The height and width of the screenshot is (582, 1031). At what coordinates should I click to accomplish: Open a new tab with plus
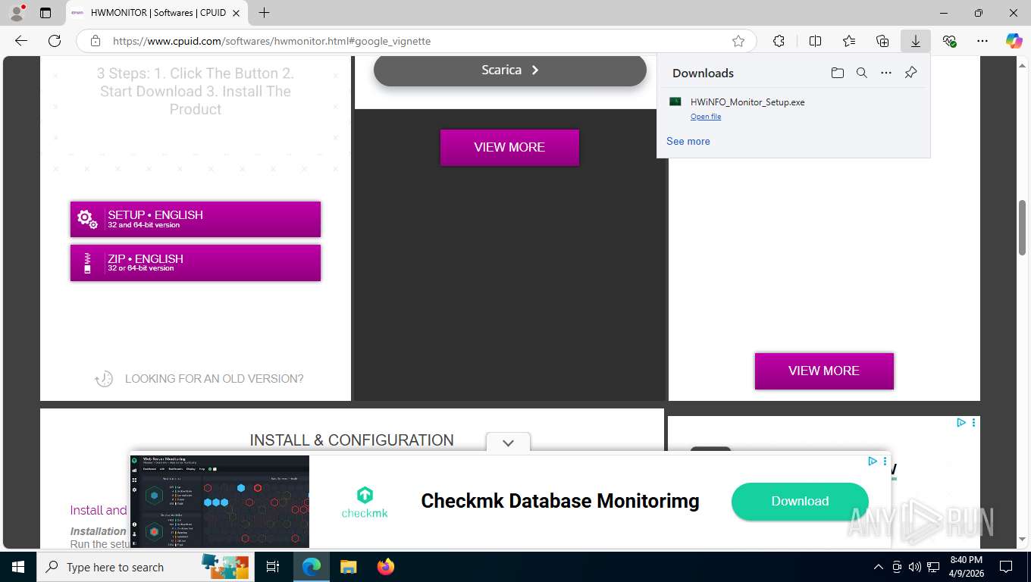264,13
